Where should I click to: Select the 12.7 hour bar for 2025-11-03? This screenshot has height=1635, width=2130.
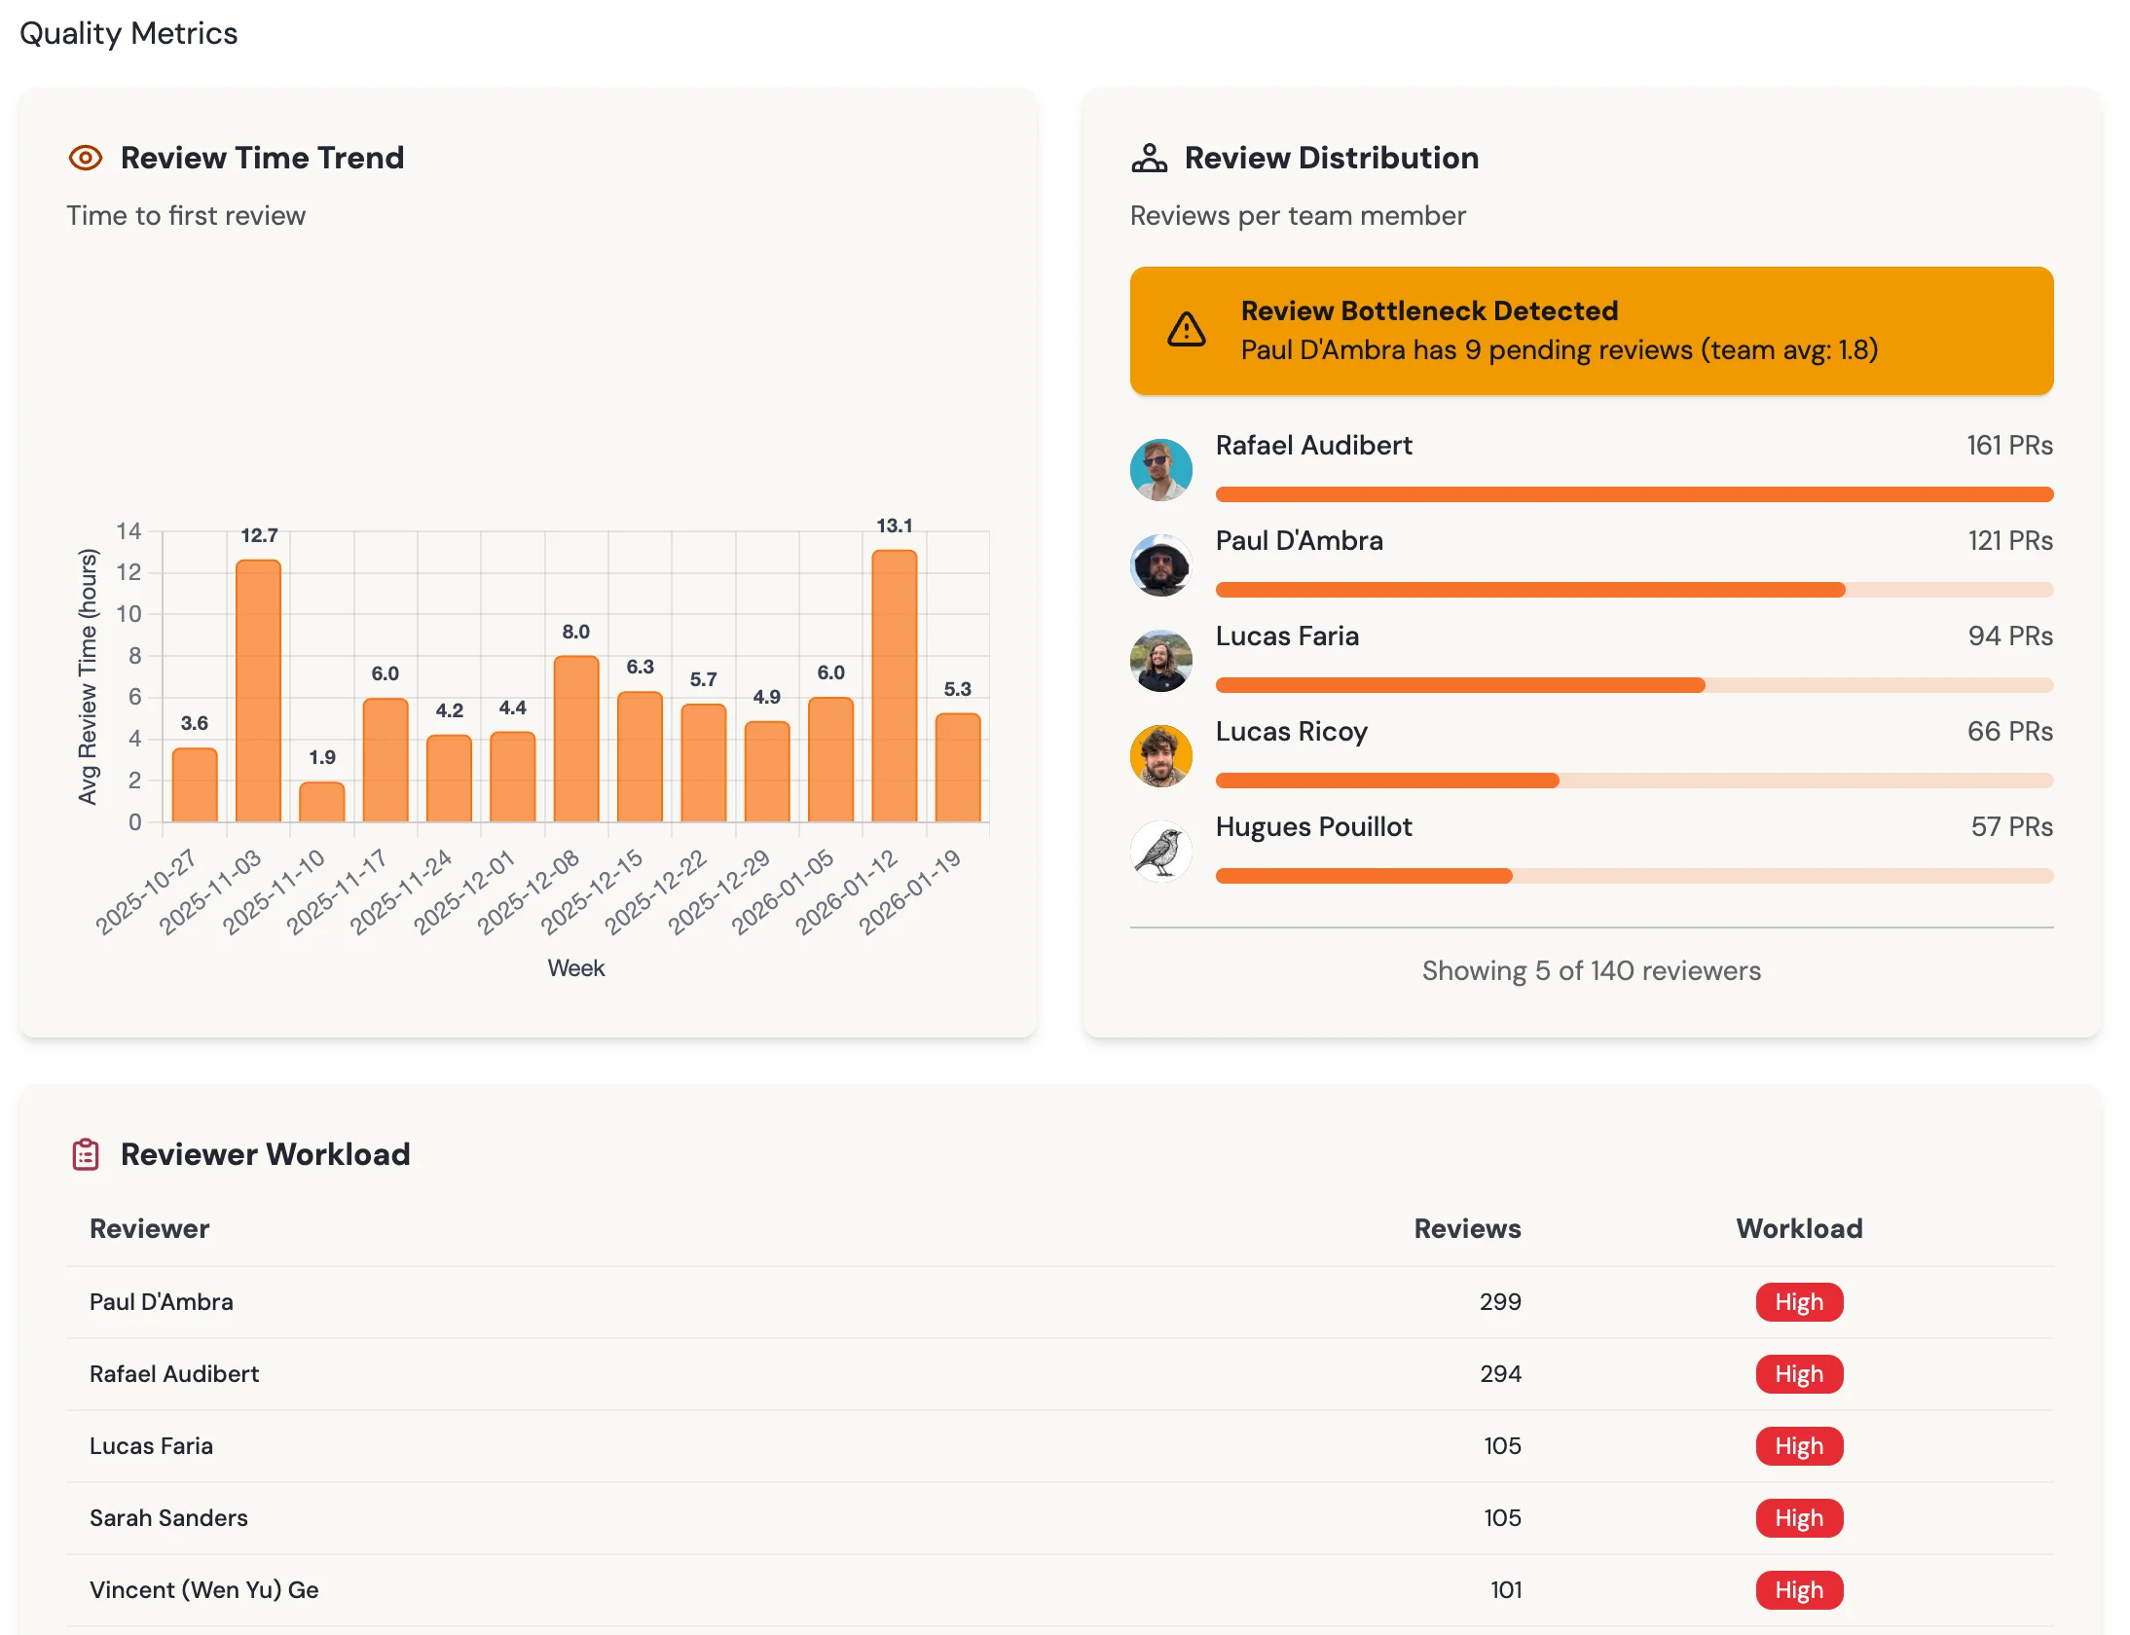click(x=258, y=691)
